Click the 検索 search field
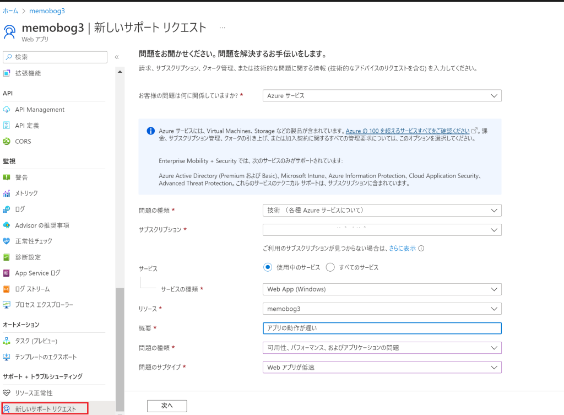Screen dimensions: 564x415 [55, 57]
